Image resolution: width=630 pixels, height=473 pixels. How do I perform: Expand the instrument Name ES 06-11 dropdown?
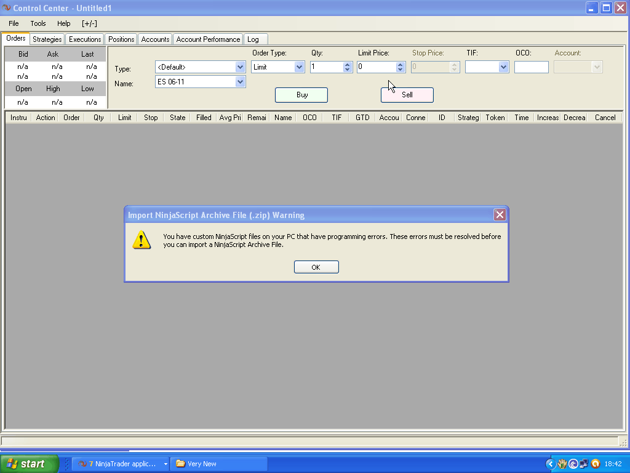point(240,82)
